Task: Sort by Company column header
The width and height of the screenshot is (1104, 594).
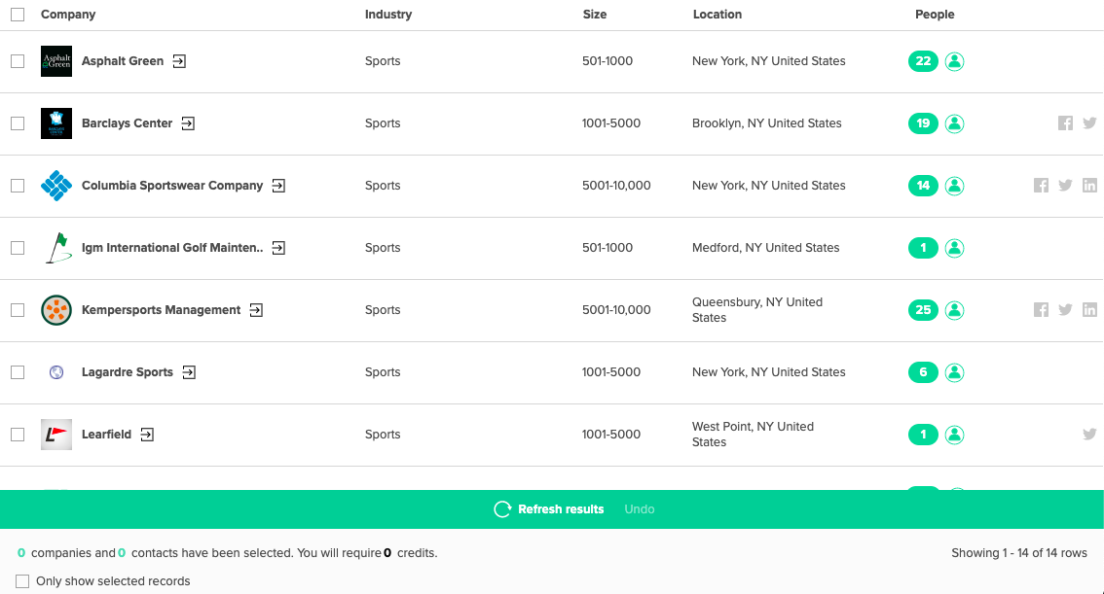Action: click(68, 15)
